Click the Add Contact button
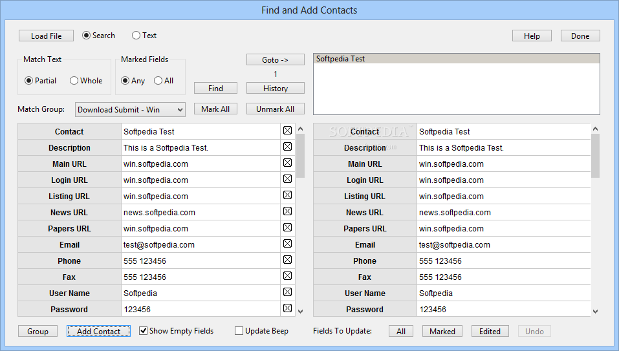The image size is (619, 351). click(99, 331)
